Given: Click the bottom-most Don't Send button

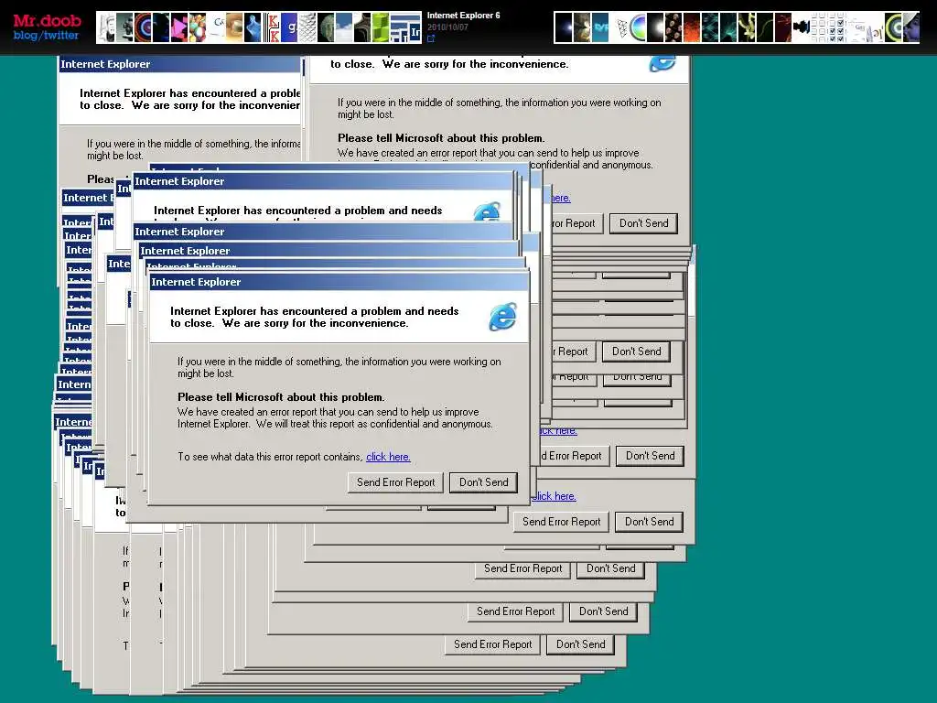Looking at the screenshot, I should 580,644.
